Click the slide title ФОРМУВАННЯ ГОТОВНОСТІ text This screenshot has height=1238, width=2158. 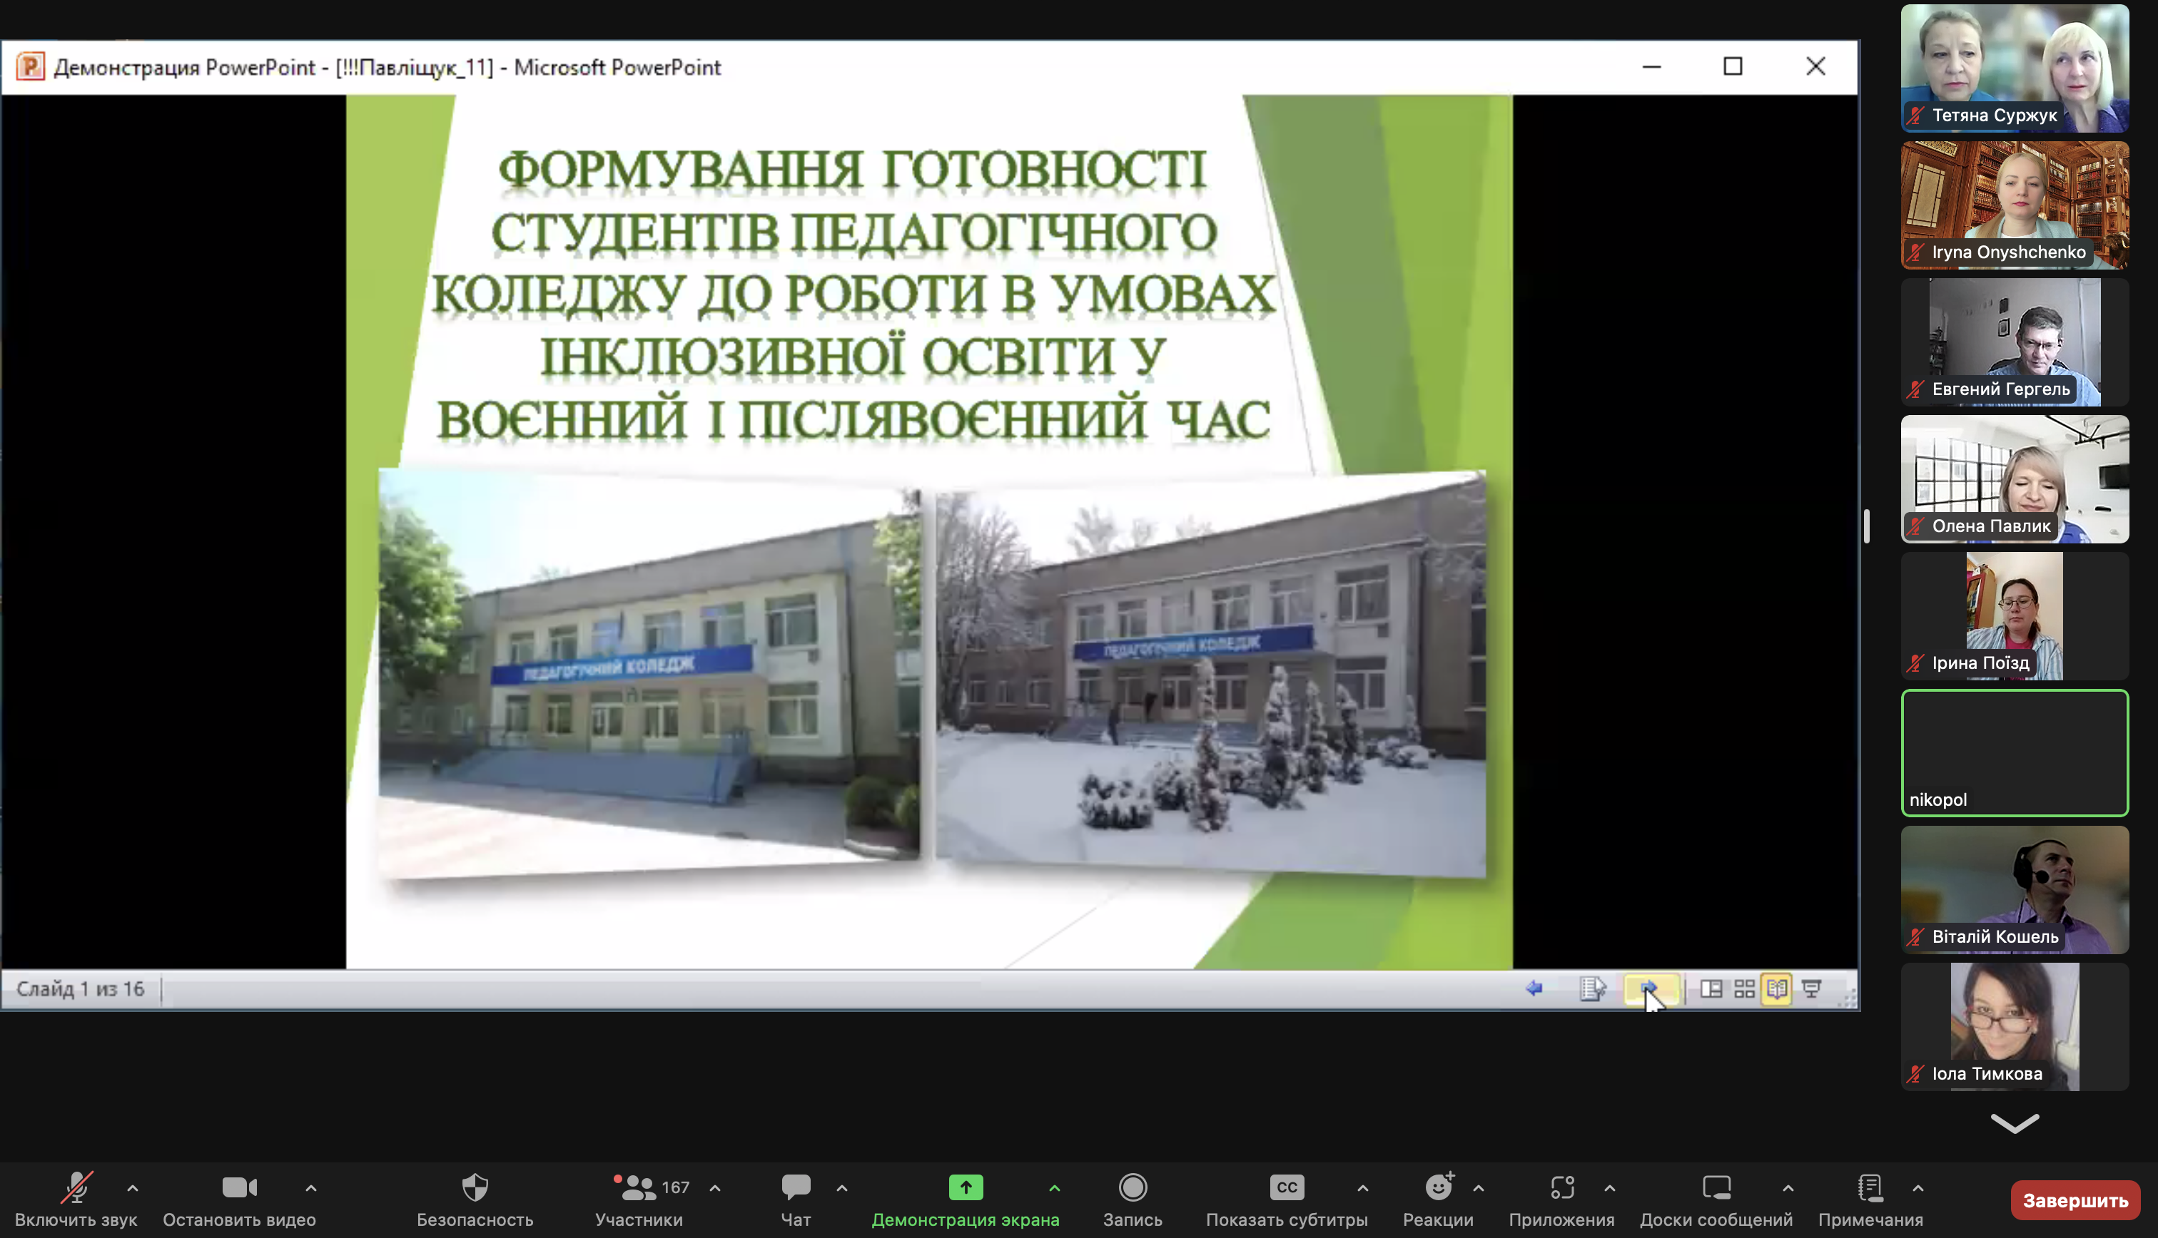852,169
